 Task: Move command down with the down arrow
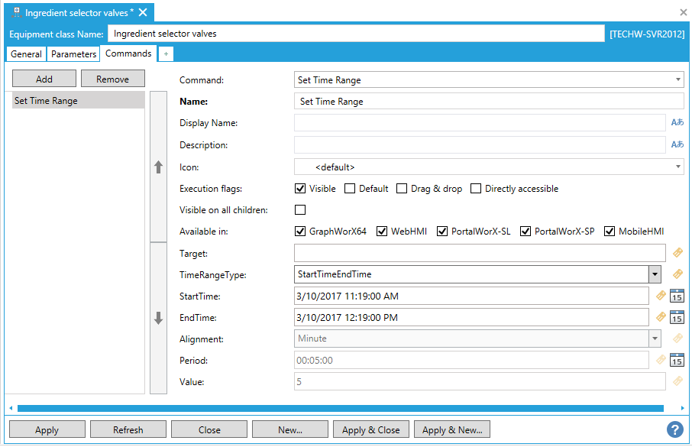coord(159,318)
